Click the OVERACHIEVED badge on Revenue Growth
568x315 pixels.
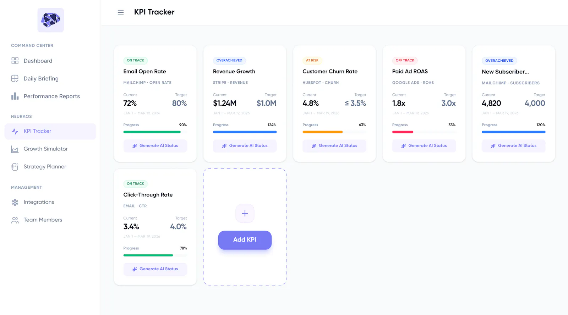click(229, 61)
